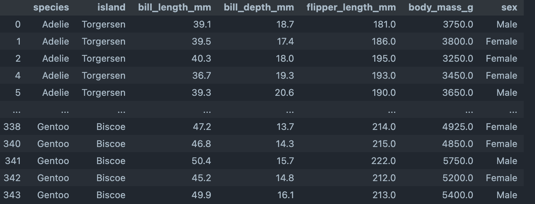Click the sex column header
This screenshot has width=535, height=204.
tap(509, 7)
